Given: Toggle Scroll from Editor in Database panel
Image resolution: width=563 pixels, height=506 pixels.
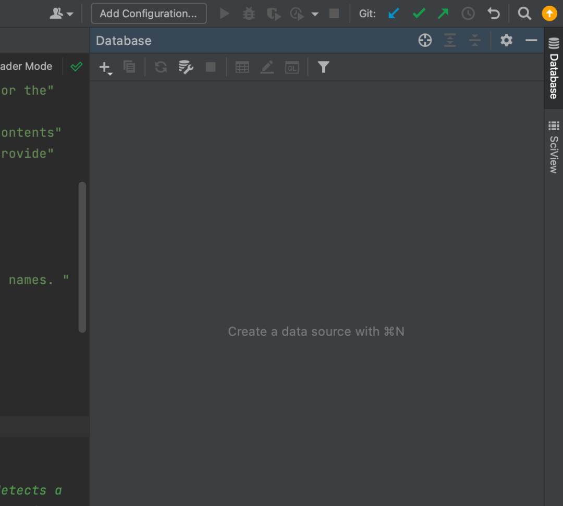Looking at the screenshot, I should 425,40.
